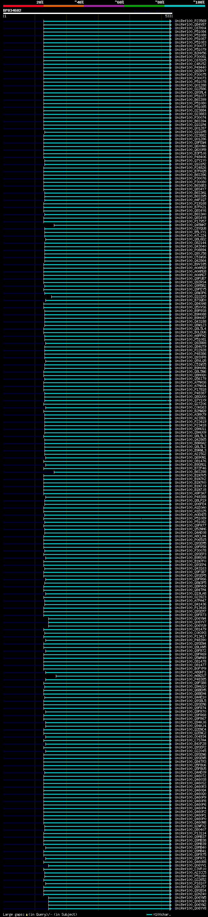Select the UniRef100_B6S398 label
The image size is (208, 917).
click(x=190, y=472)
